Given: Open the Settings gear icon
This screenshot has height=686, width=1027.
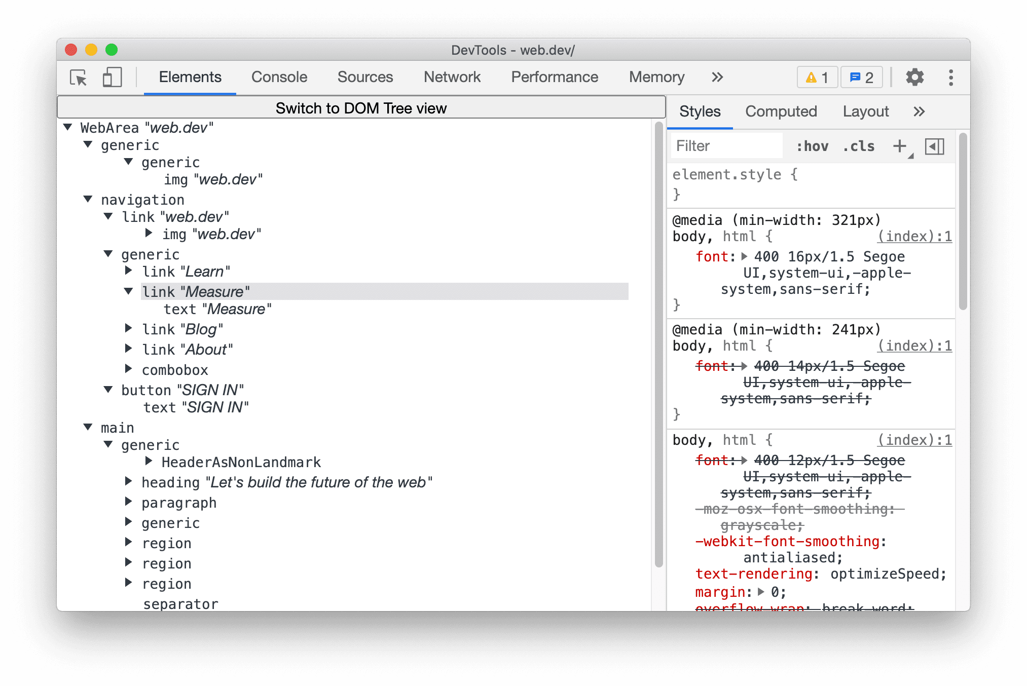Looking at the screenshot, I should (x=916, y=78).
